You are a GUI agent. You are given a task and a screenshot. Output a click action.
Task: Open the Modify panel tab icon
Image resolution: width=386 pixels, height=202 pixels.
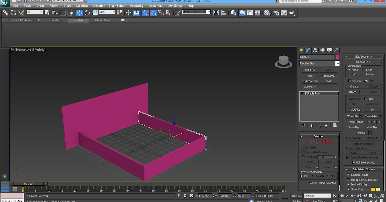pyautogui.click(x=308, y=50)
